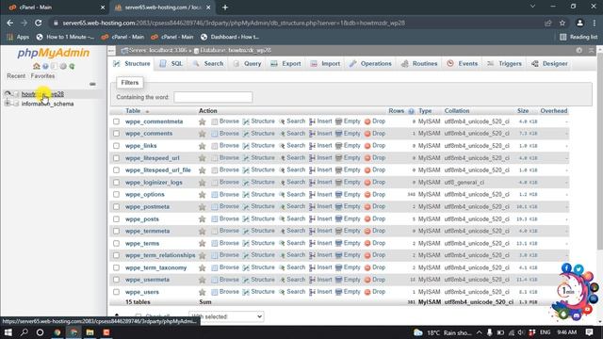The image size is (603, 339).
Task: Click Search icon for wppe_posts row
Action: pyautogui.click(x=282, y=219)
